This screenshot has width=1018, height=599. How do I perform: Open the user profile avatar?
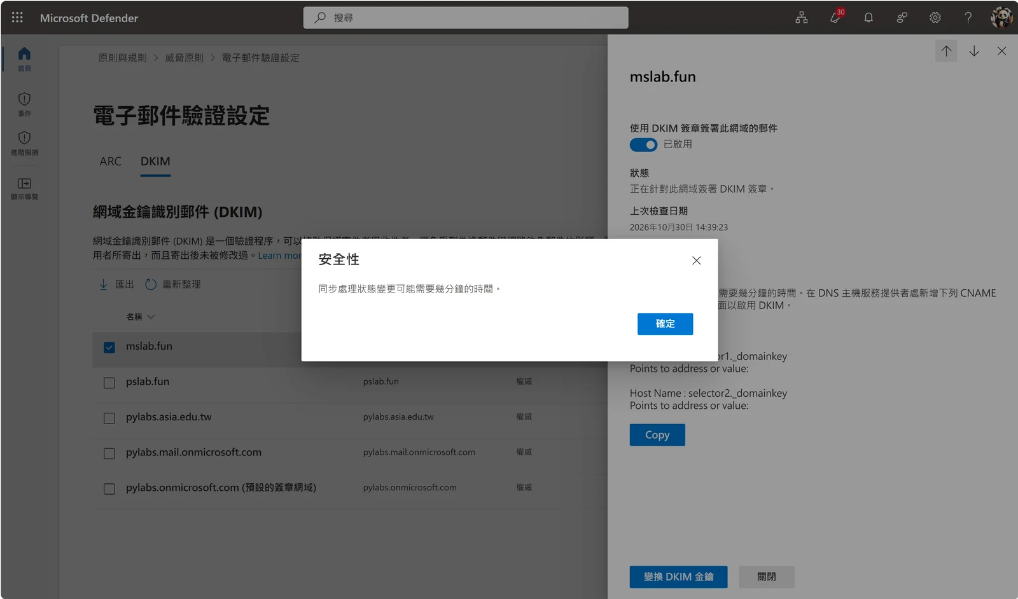1001,18
